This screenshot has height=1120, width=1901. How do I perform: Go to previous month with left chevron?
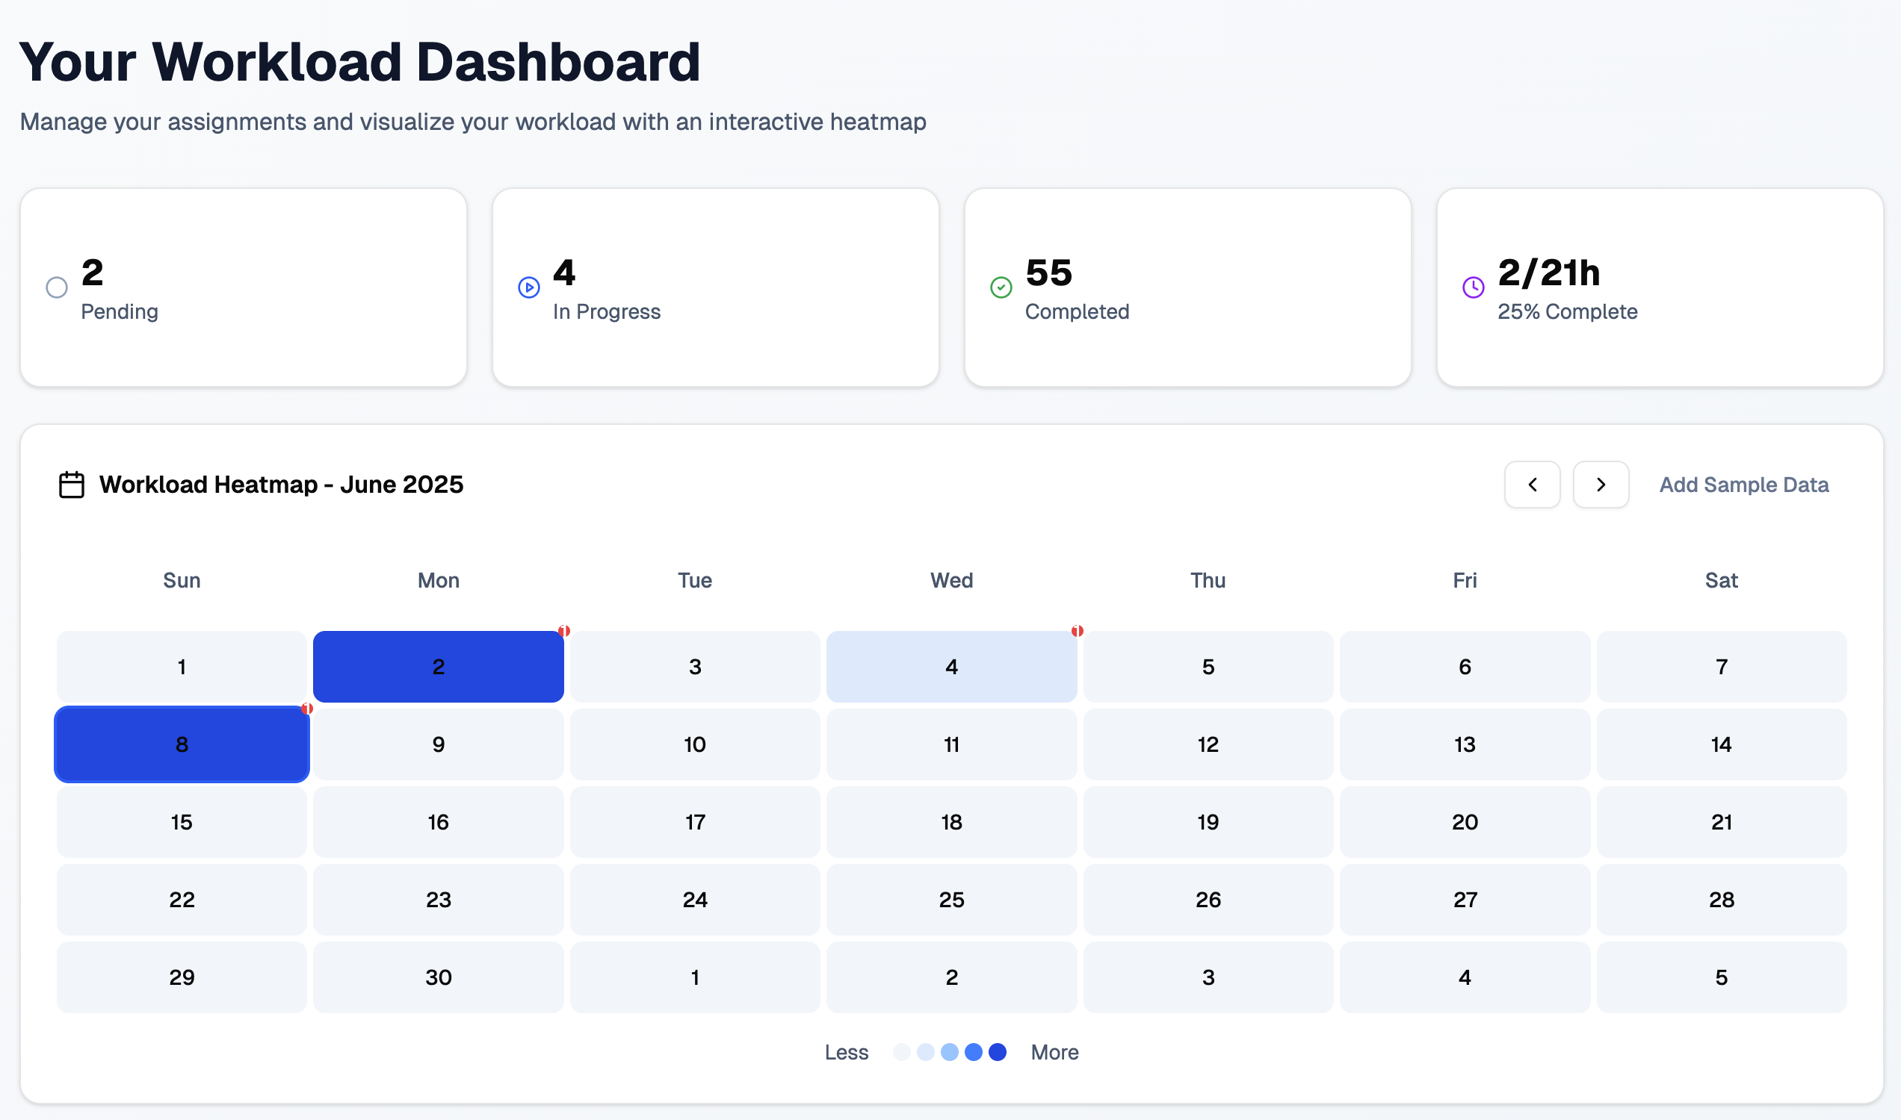(x=1532, y=485)
